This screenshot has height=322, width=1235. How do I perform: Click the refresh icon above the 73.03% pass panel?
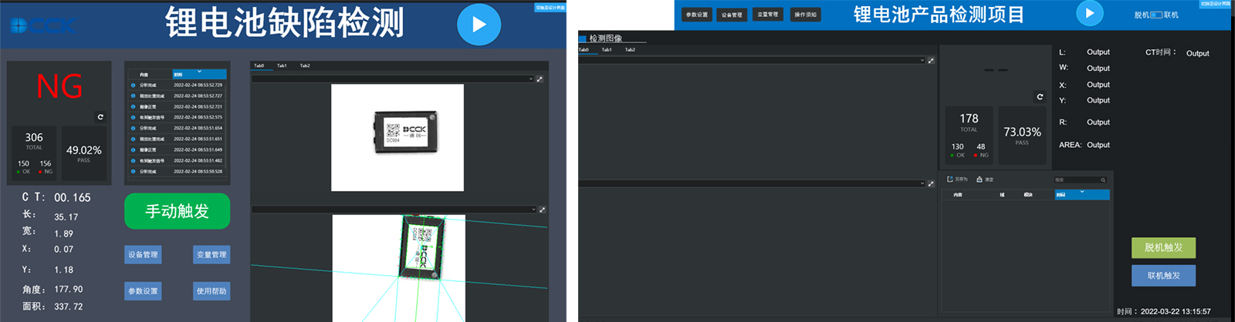tap(1040, 97)
